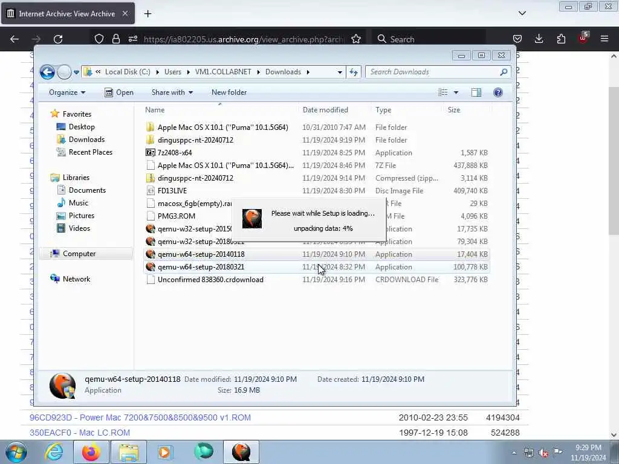This screenshot has height=464, width=619.
Task: Open the Share with menu
Action: coord(172,92)
